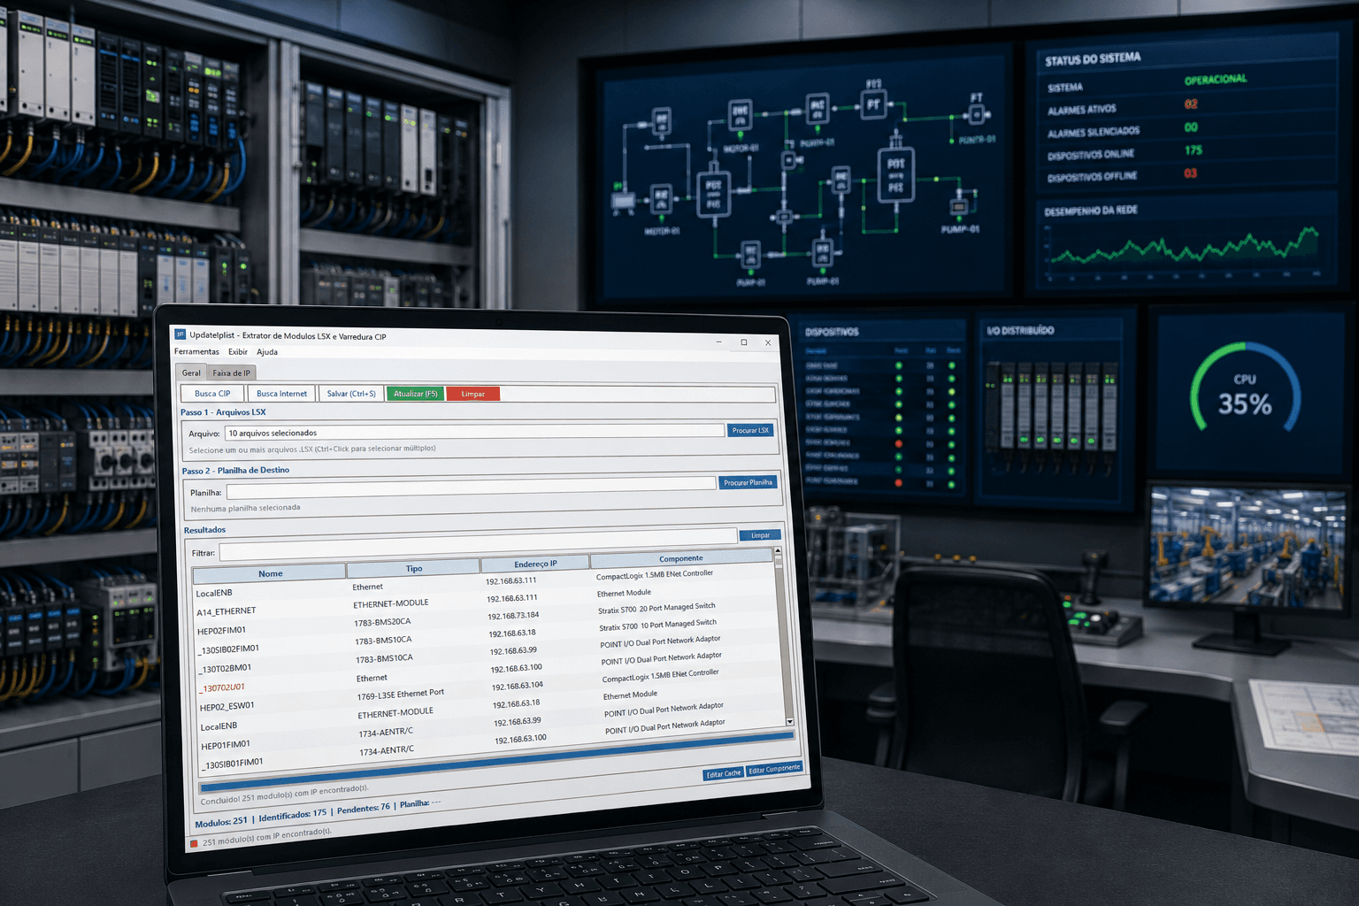Switch to the Faixa de IP tab
1359x906 pixels.
click(232, 372)
